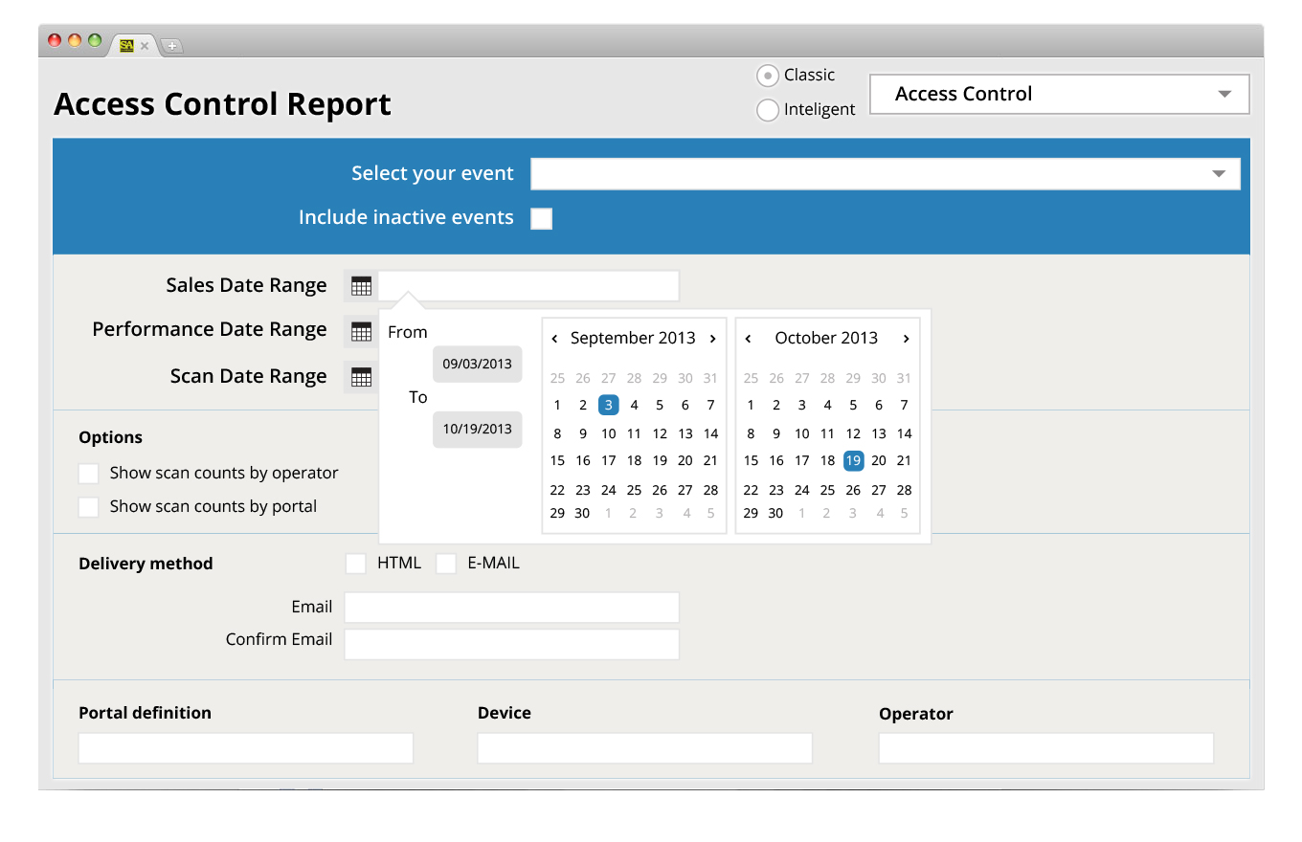Pick September 14 in the calendar
The width and height of the screenshot is (1302, 842).
coord(710,433)
